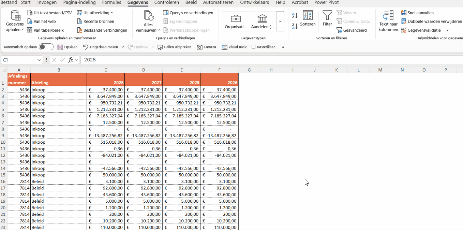Open the Help tab
The width and height of the screenshot is (463, 230).
point(280,3)
